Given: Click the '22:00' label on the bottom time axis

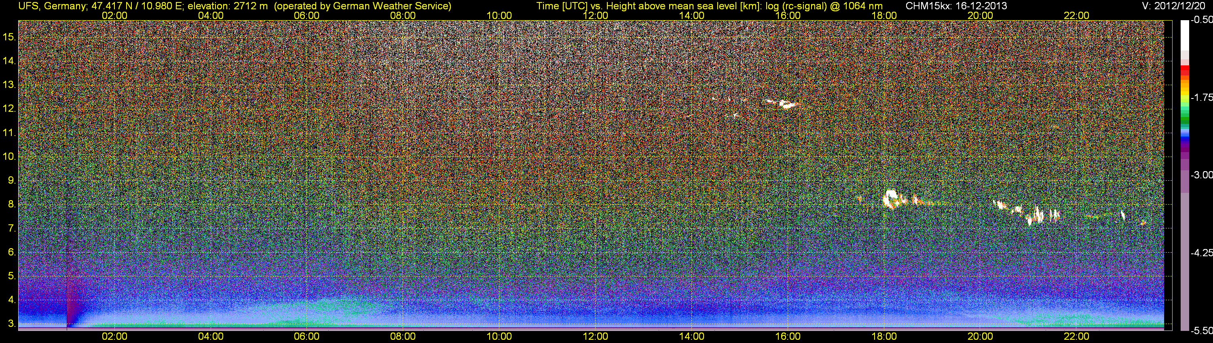Looking at the screenshot, I should [1076, 337].
